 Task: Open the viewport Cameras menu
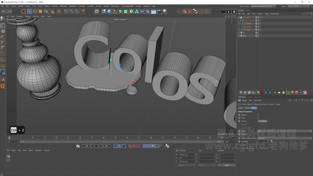20,16
